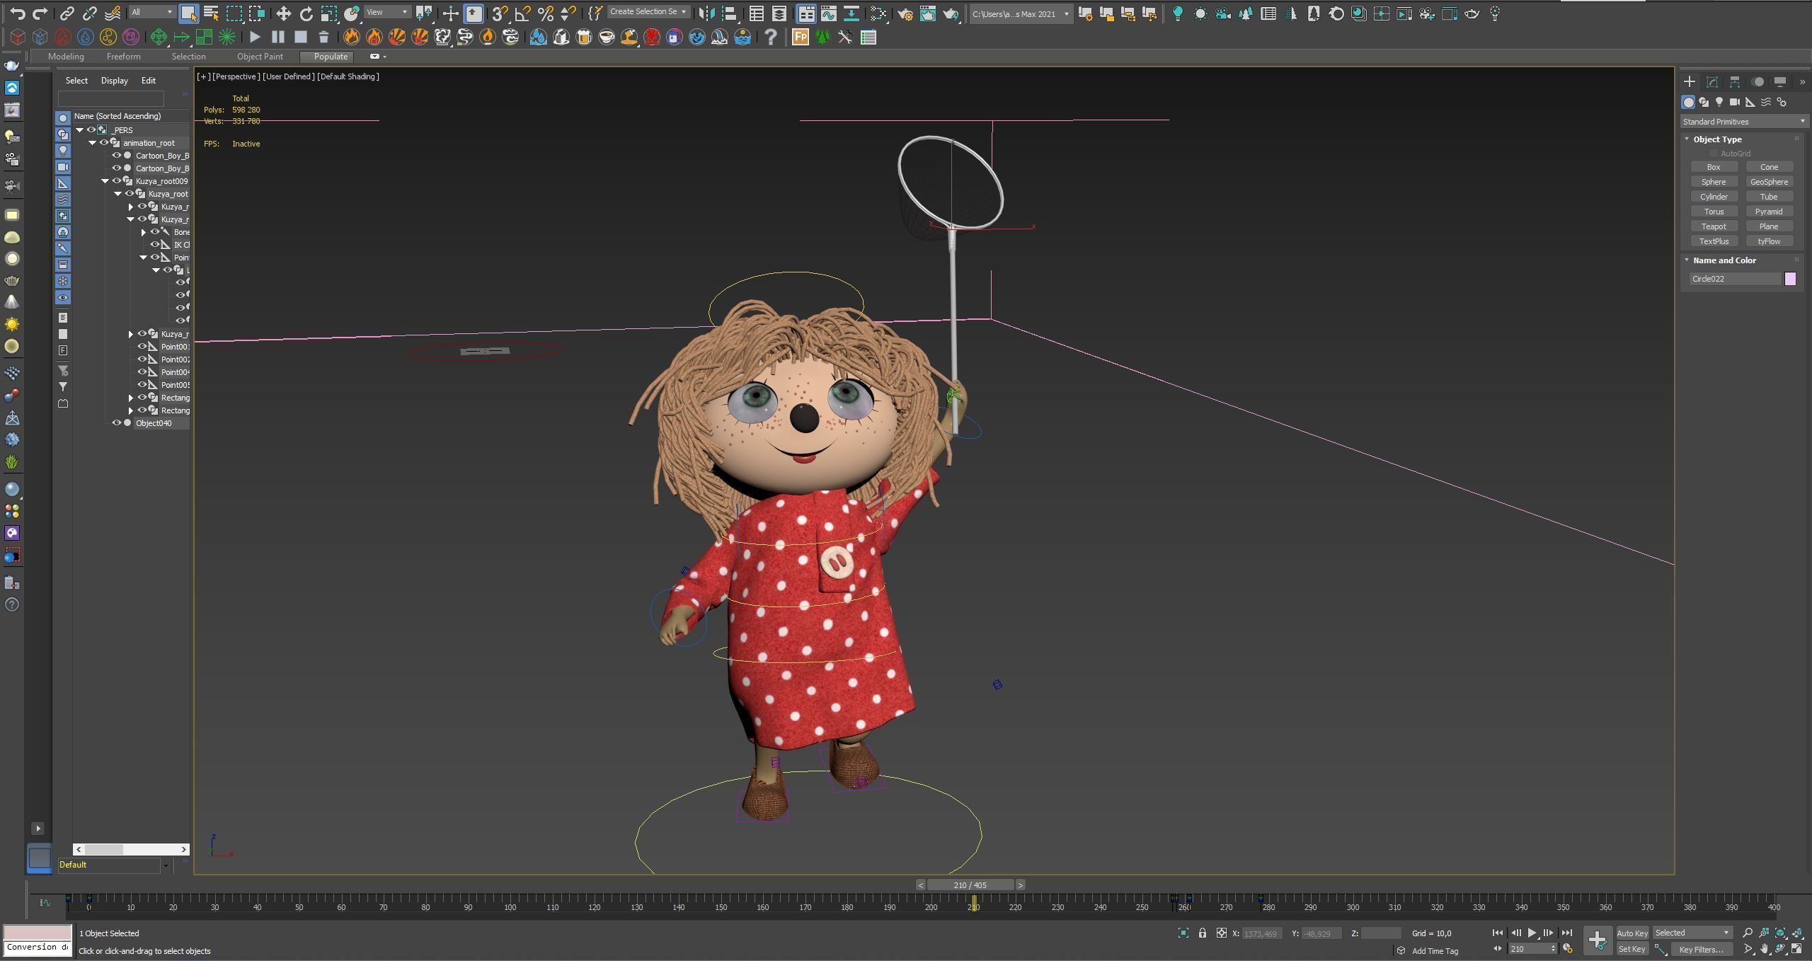Click the Pan View hand icon

tap(1765, 949)
